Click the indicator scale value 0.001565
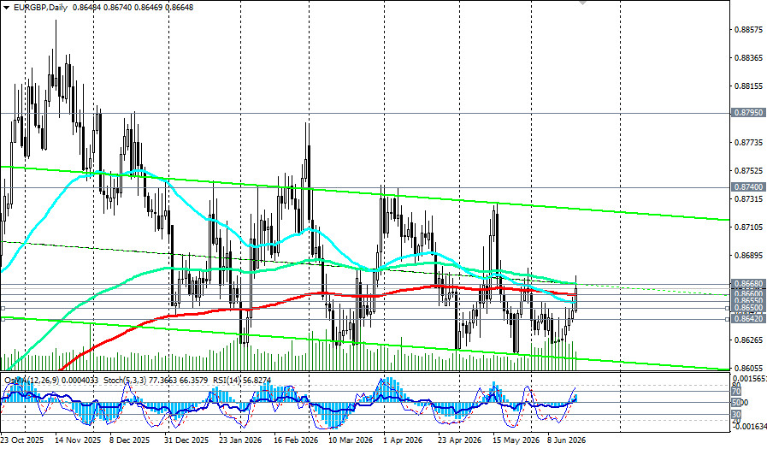 (749, 378)
